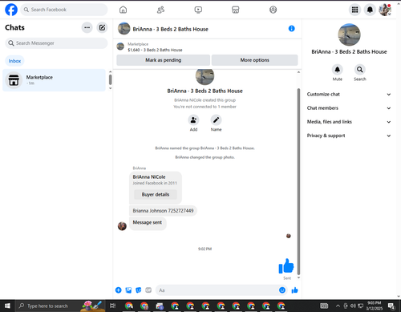
Task: Click the 'Message sent' chat bubble
Action: [148, 223]
